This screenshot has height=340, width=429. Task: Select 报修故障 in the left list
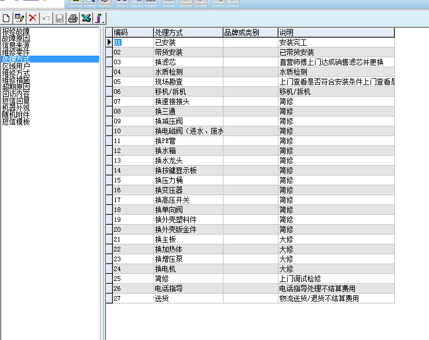point(16,31)
